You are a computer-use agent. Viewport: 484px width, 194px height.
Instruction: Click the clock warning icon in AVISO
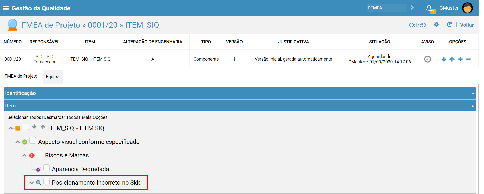[x=427, y=59]
